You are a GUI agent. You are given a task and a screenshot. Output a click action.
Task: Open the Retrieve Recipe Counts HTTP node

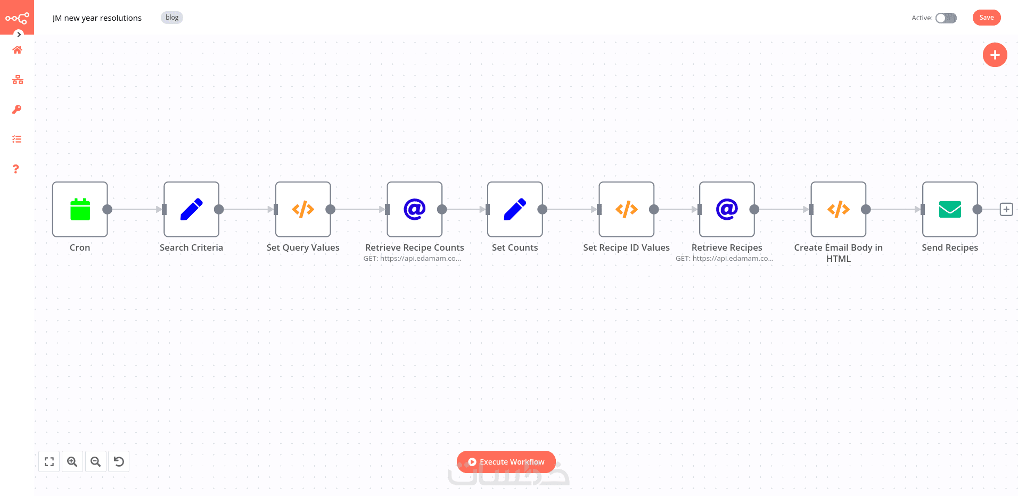[414, 209]
